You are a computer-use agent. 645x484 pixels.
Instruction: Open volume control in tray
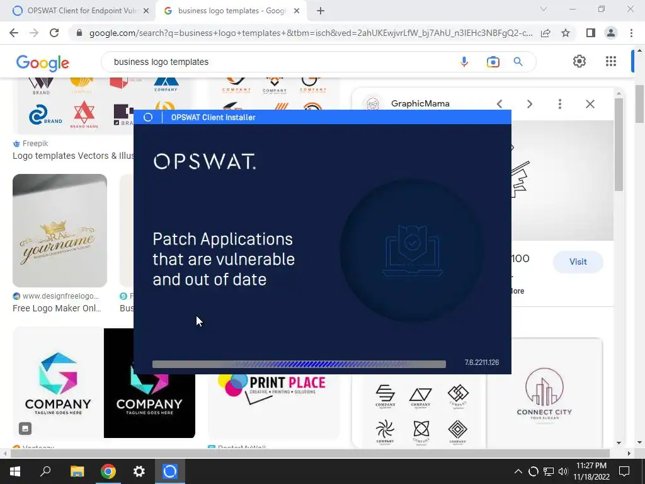(563, 471)
